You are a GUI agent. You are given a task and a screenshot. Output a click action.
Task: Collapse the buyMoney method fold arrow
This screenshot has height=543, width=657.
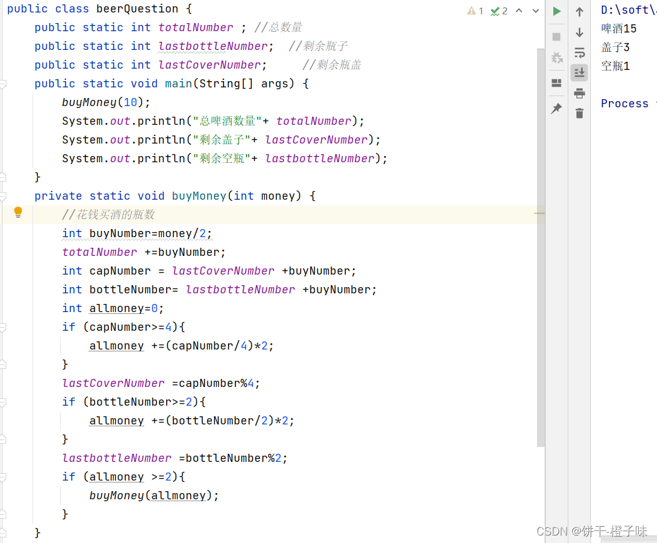coord(4,195)
